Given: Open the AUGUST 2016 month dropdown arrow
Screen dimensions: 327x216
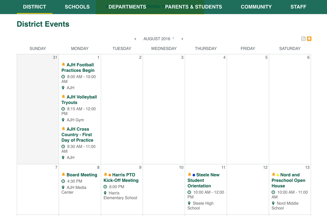Looking at the screenshot, I should (174, 39).
